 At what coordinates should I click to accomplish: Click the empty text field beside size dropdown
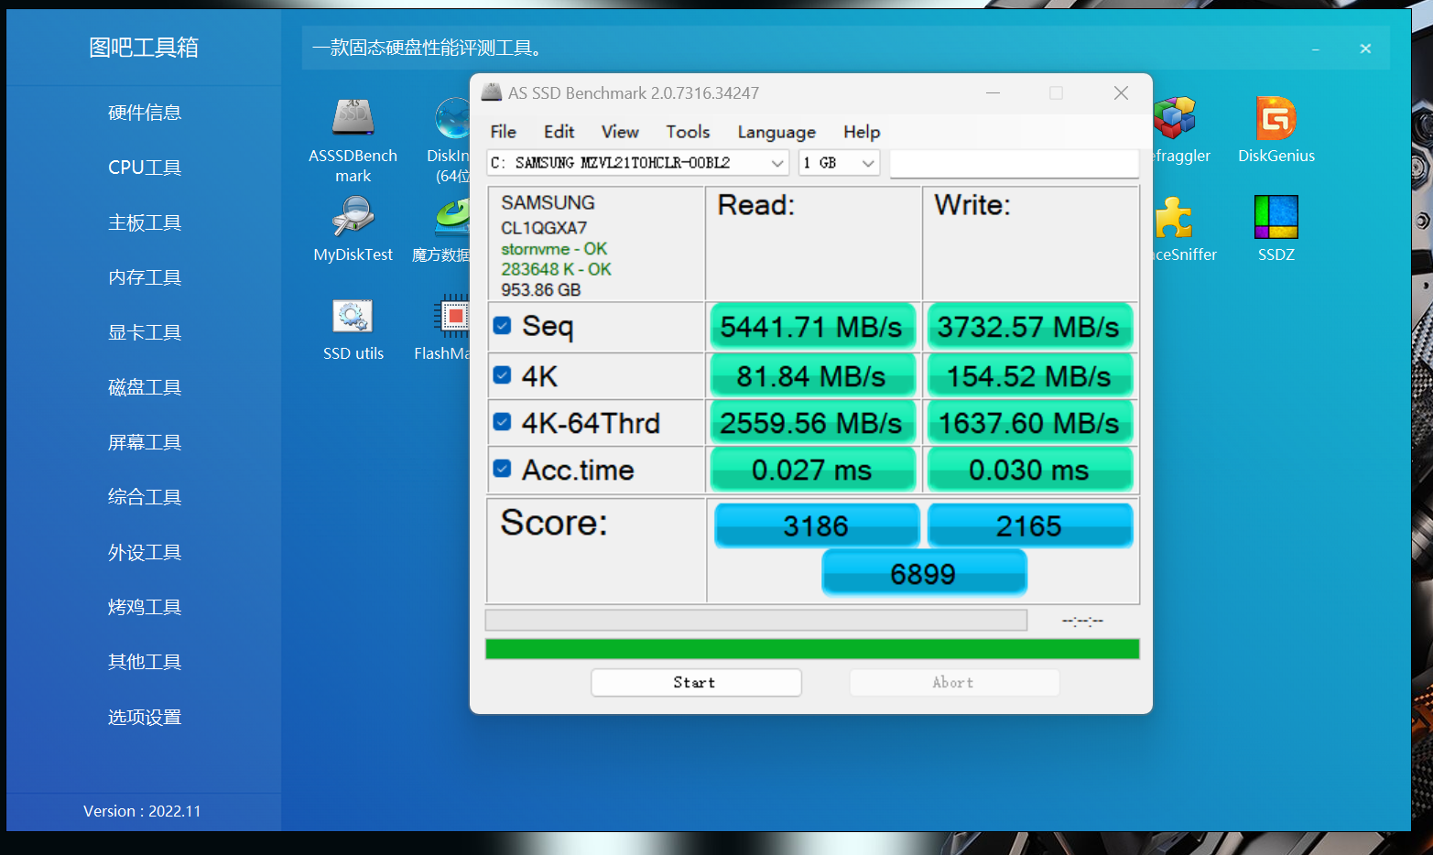[x=1013, y=163]
